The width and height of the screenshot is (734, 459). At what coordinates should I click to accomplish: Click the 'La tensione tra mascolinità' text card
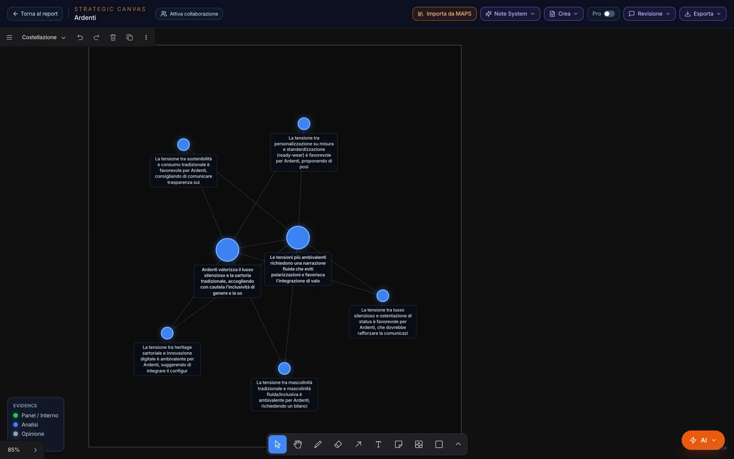point(284,394)
